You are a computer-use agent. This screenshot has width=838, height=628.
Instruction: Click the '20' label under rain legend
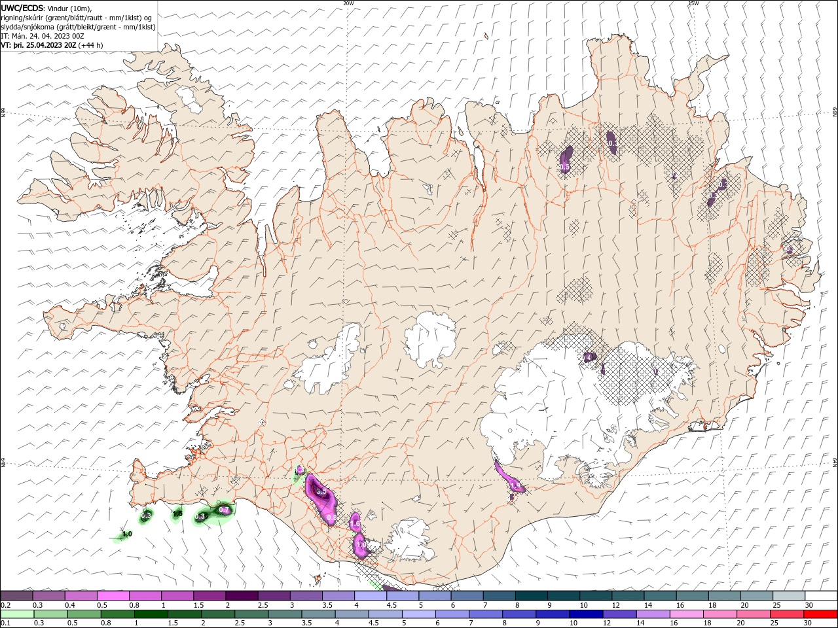click(x=741, y=623)
